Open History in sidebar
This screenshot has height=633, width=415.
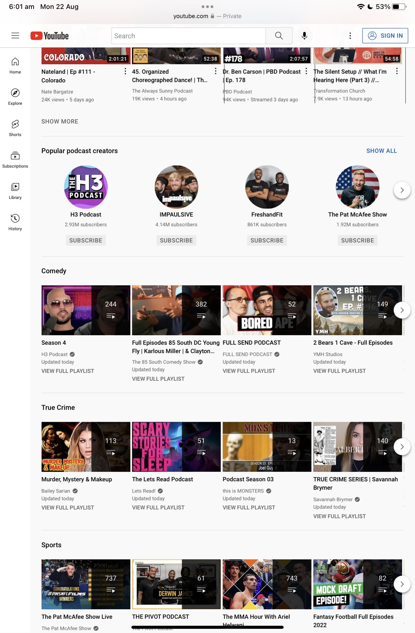point(15,222)
